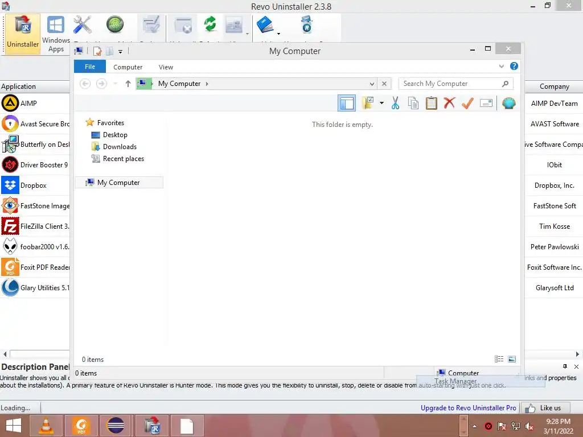Click the Copy pages icon

pyautogui.click(x=413, y=103)
